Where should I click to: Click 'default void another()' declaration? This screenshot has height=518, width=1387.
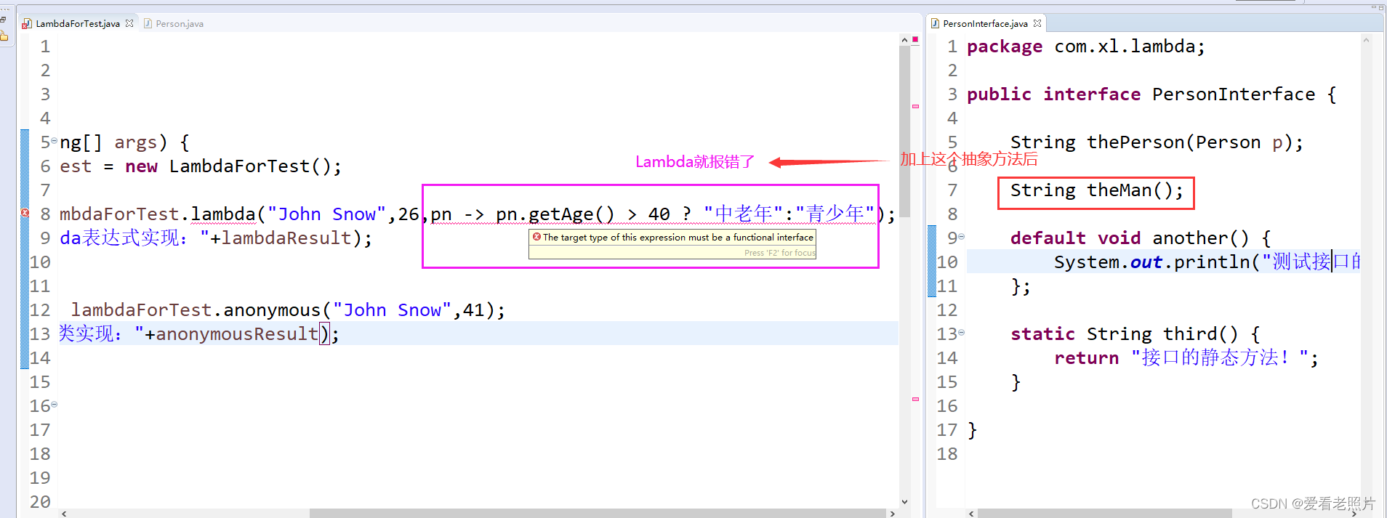[x=1141, y=238]
